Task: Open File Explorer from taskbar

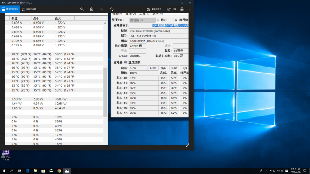Action: pos(35,171)
